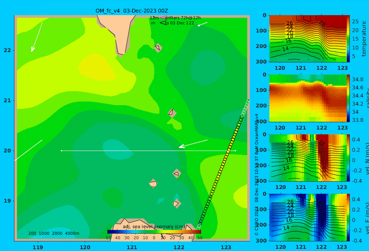369x251 pixels.
Task: Click longitude tick label 123 on main map
Action: 226,247
